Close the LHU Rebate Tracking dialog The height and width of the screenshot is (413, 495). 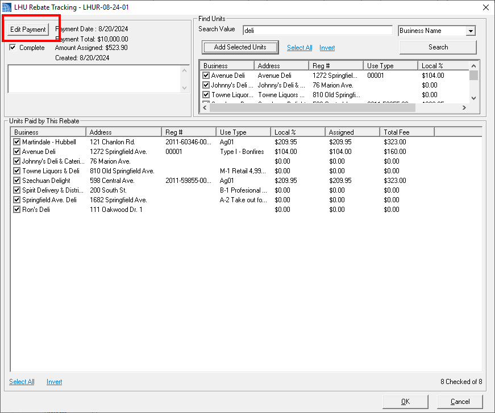[486, 7]
